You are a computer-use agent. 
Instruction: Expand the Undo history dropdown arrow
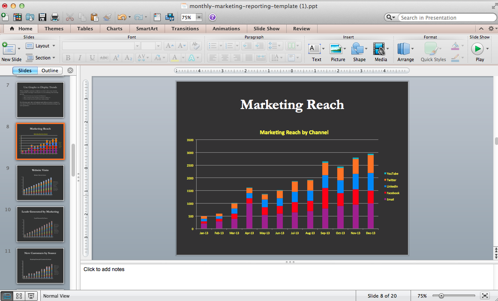click(x=129, y=18)
